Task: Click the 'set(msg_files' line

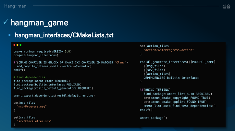Action: pyautogui.click(x=24, y=103)
